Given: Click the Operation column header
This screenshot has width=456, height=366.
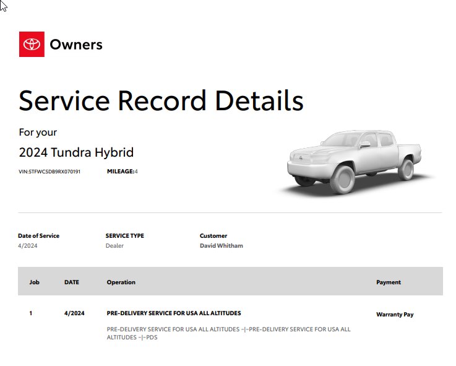Looking at the screenshot, I should pos(121,282).
